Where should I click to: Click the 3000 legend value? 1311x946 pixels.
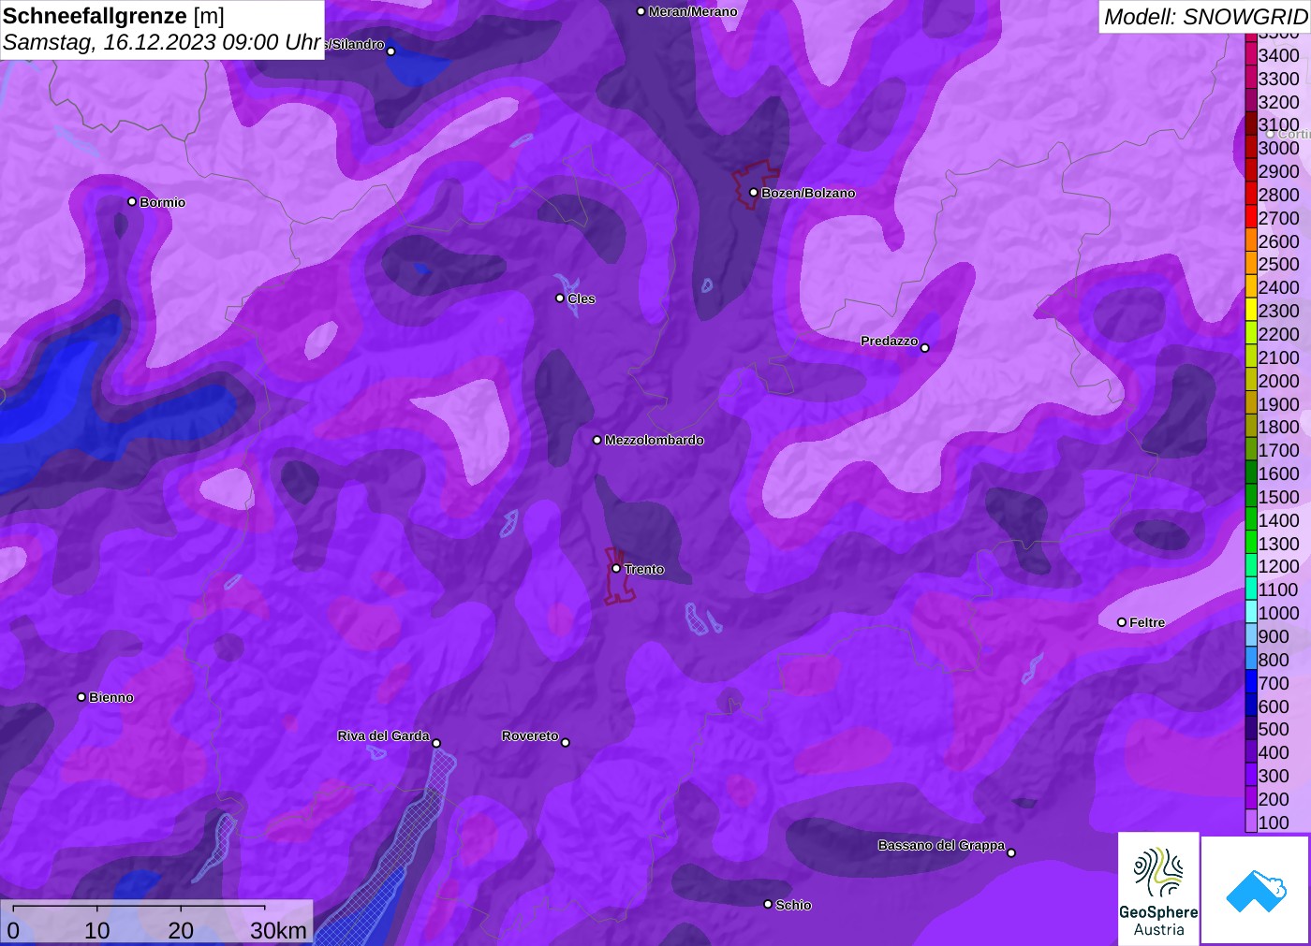tap(1278, 148)
